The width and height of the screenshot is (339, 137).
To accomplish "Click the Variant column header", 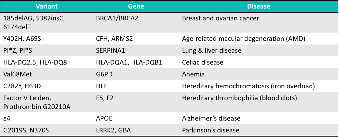I will pyautogui.click(x=47, y=6).
